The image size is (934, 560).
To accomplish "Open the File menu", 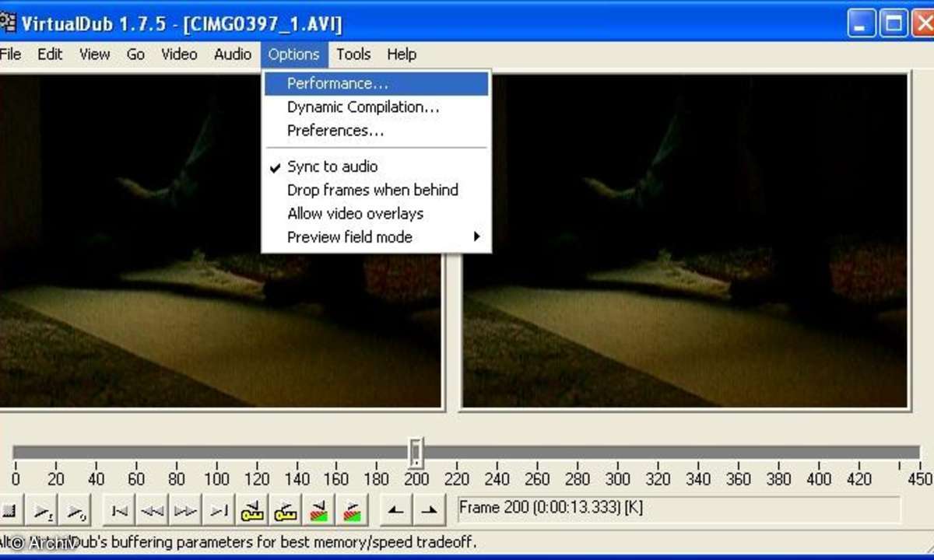I will coord(10,54).
